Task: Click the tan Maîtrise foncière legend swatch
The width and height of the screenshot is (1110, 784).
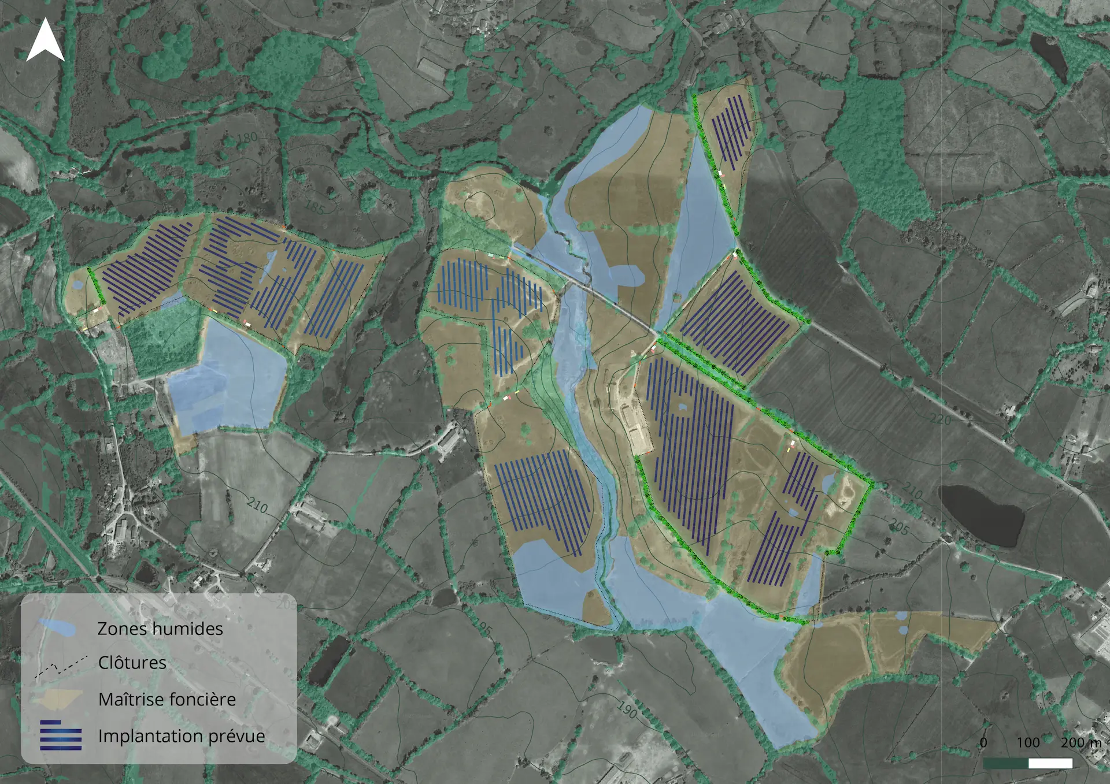Action: pyautogui.click(x=57, y=699)
